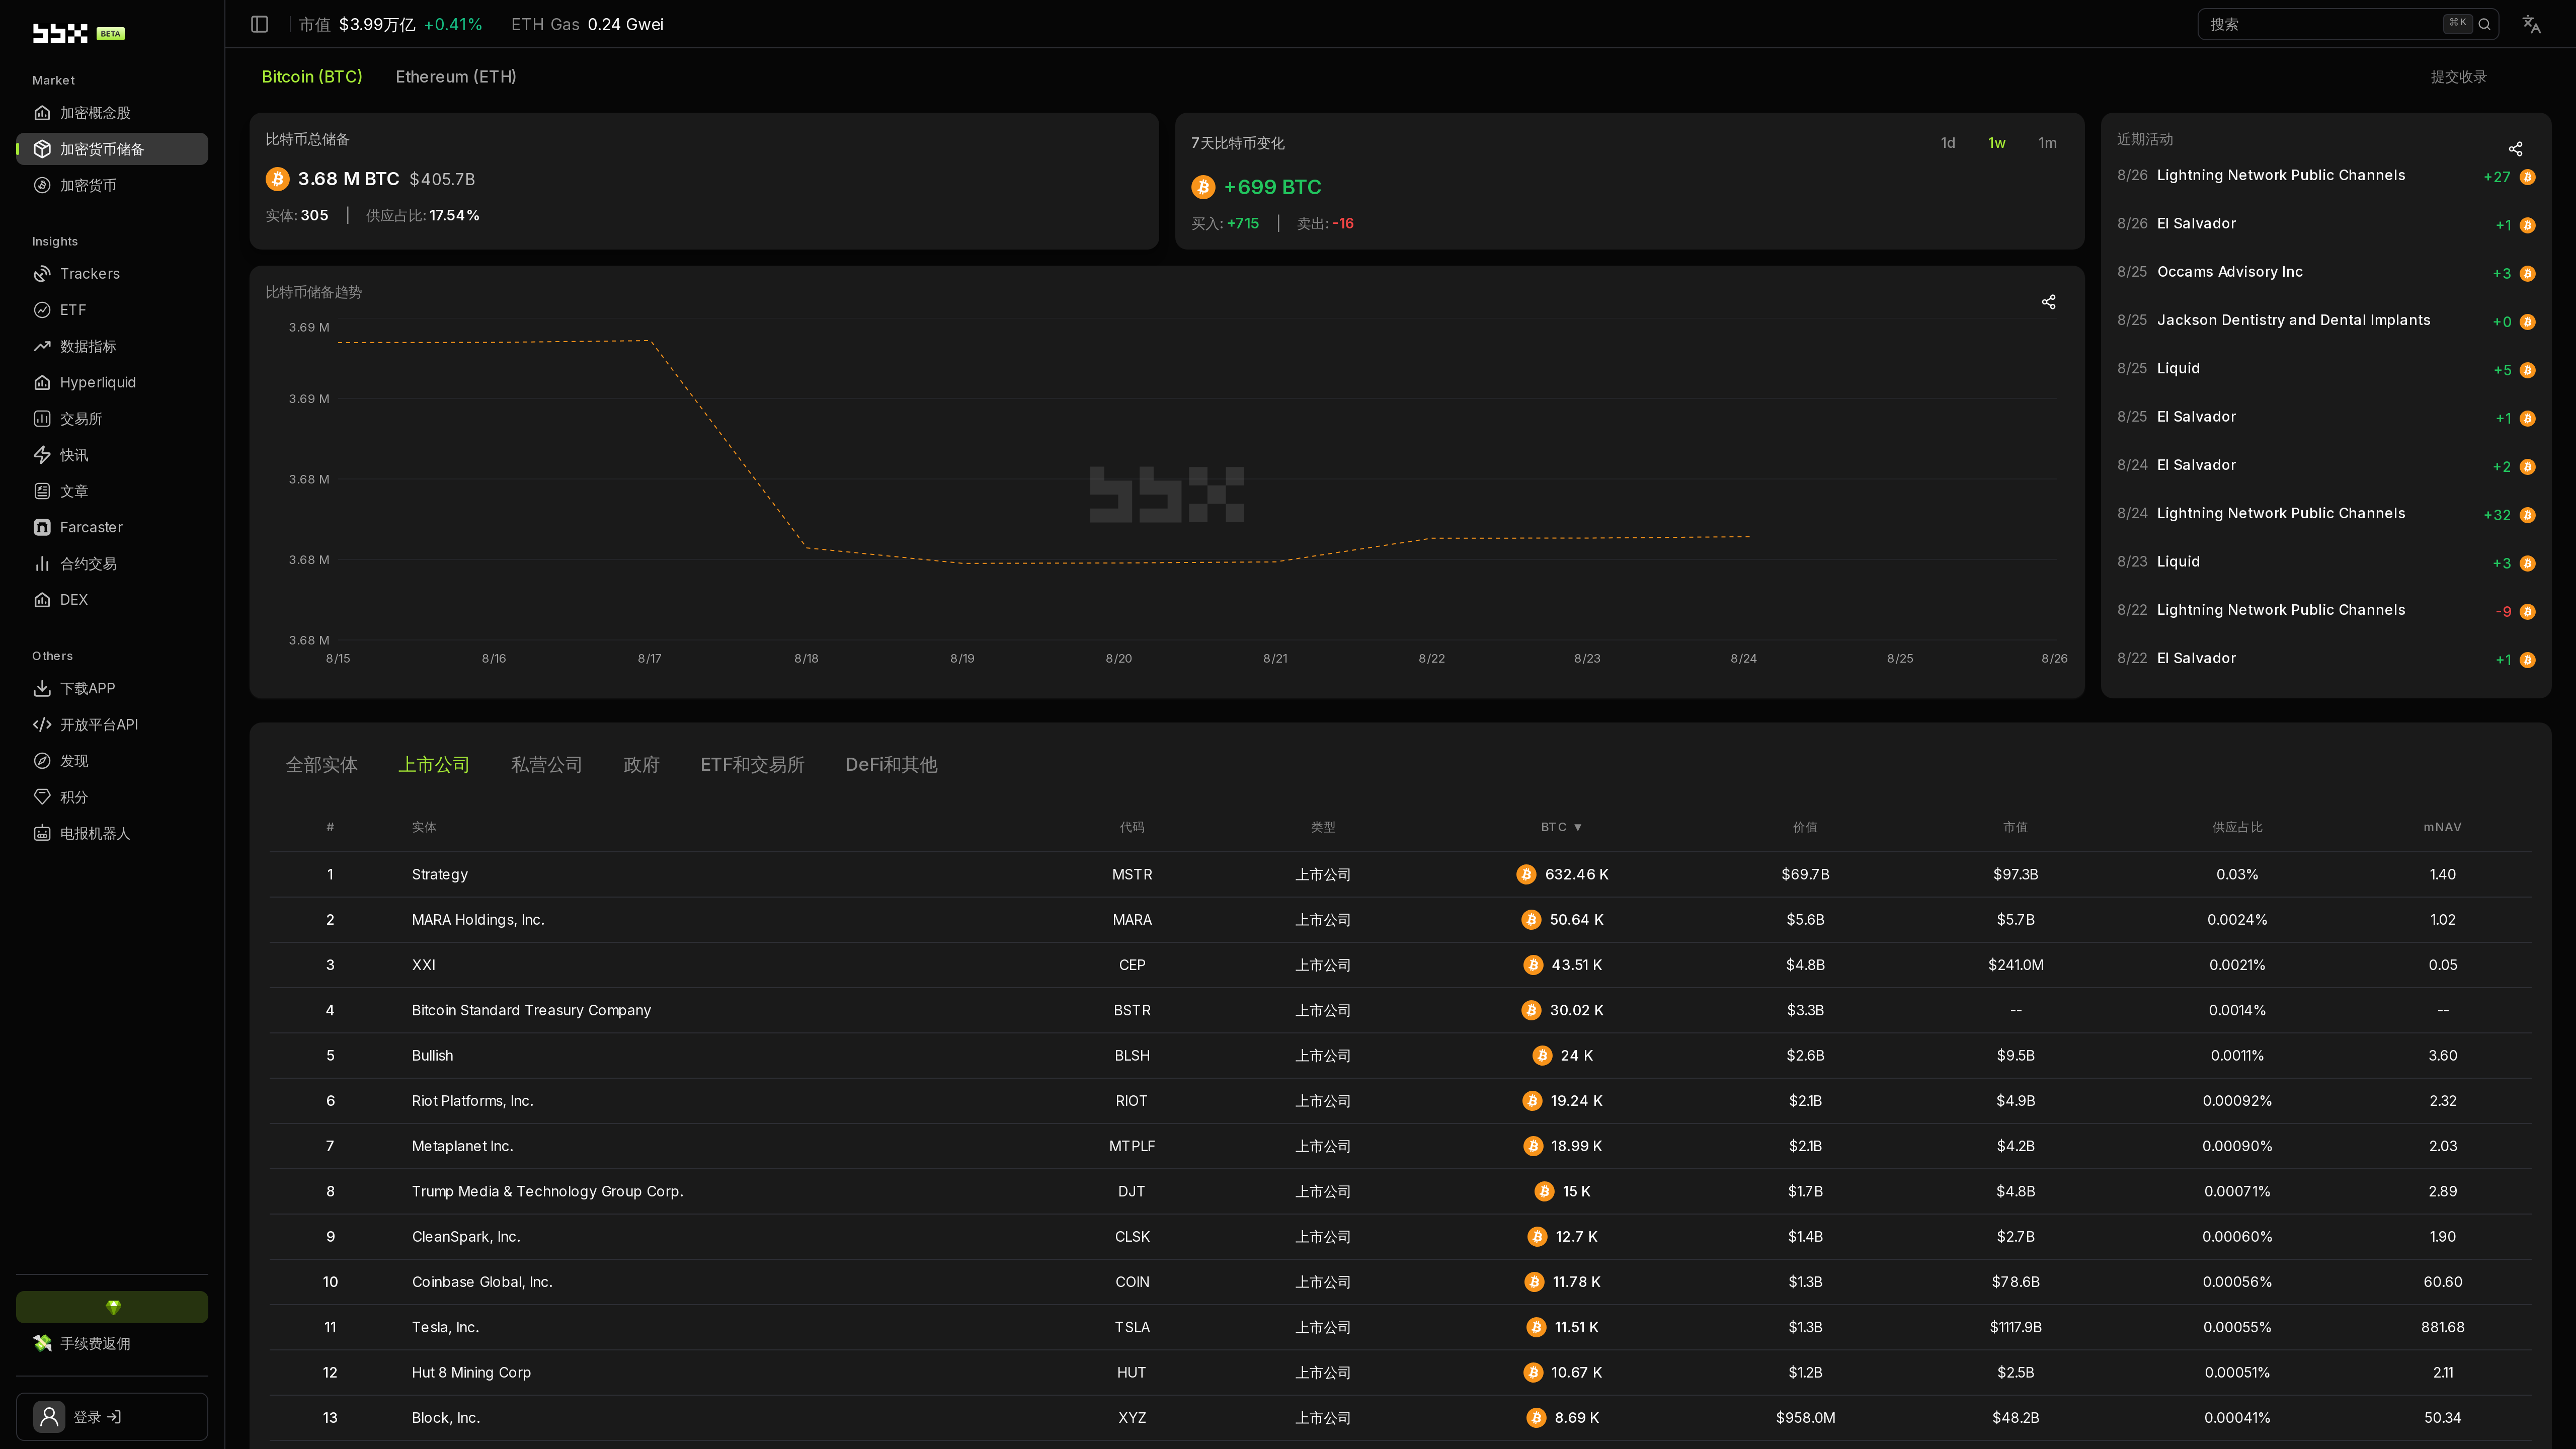Click the 搜索 search field
The image size is (2576, 1449).
2348,24
